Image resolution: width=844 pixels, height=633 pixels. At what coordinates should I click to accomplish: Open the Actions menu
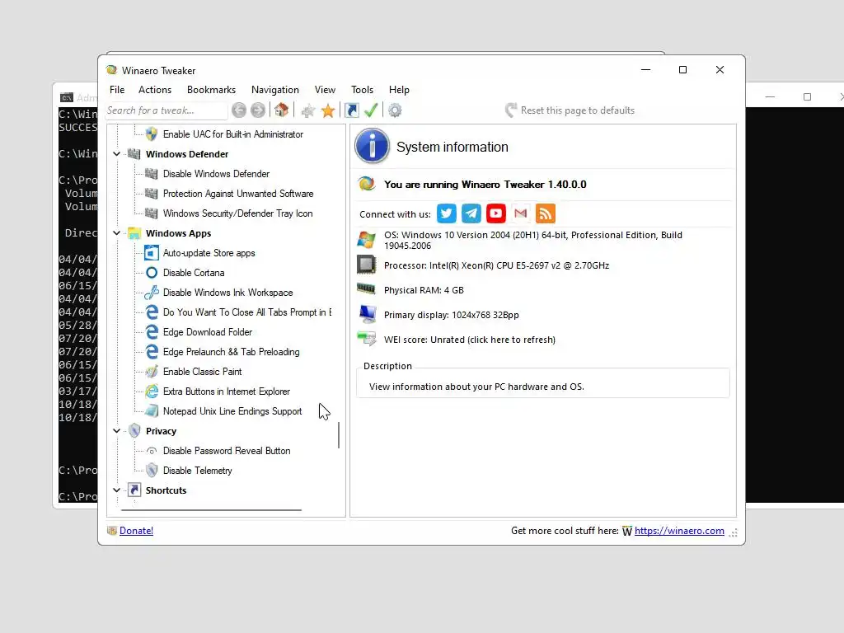(154, 90)
